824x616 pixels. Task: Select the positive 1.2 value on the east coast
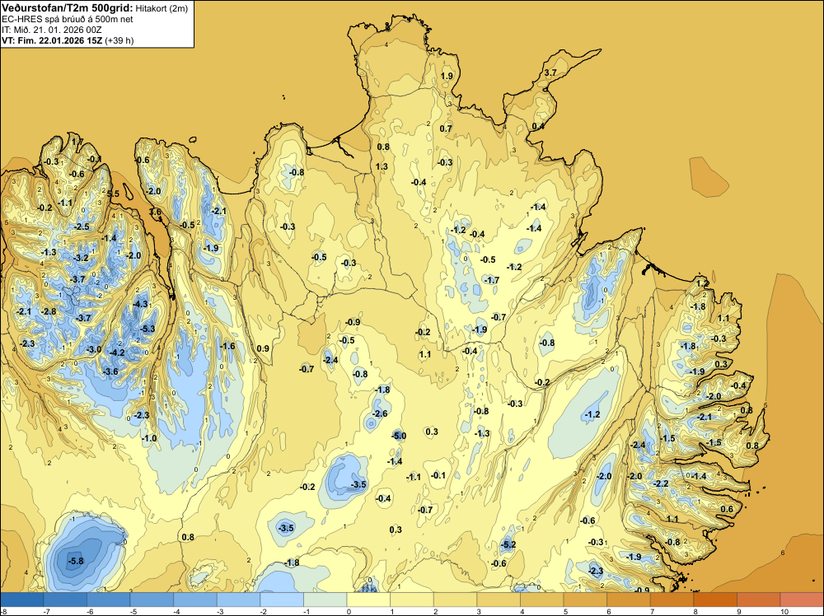[702, 283]
